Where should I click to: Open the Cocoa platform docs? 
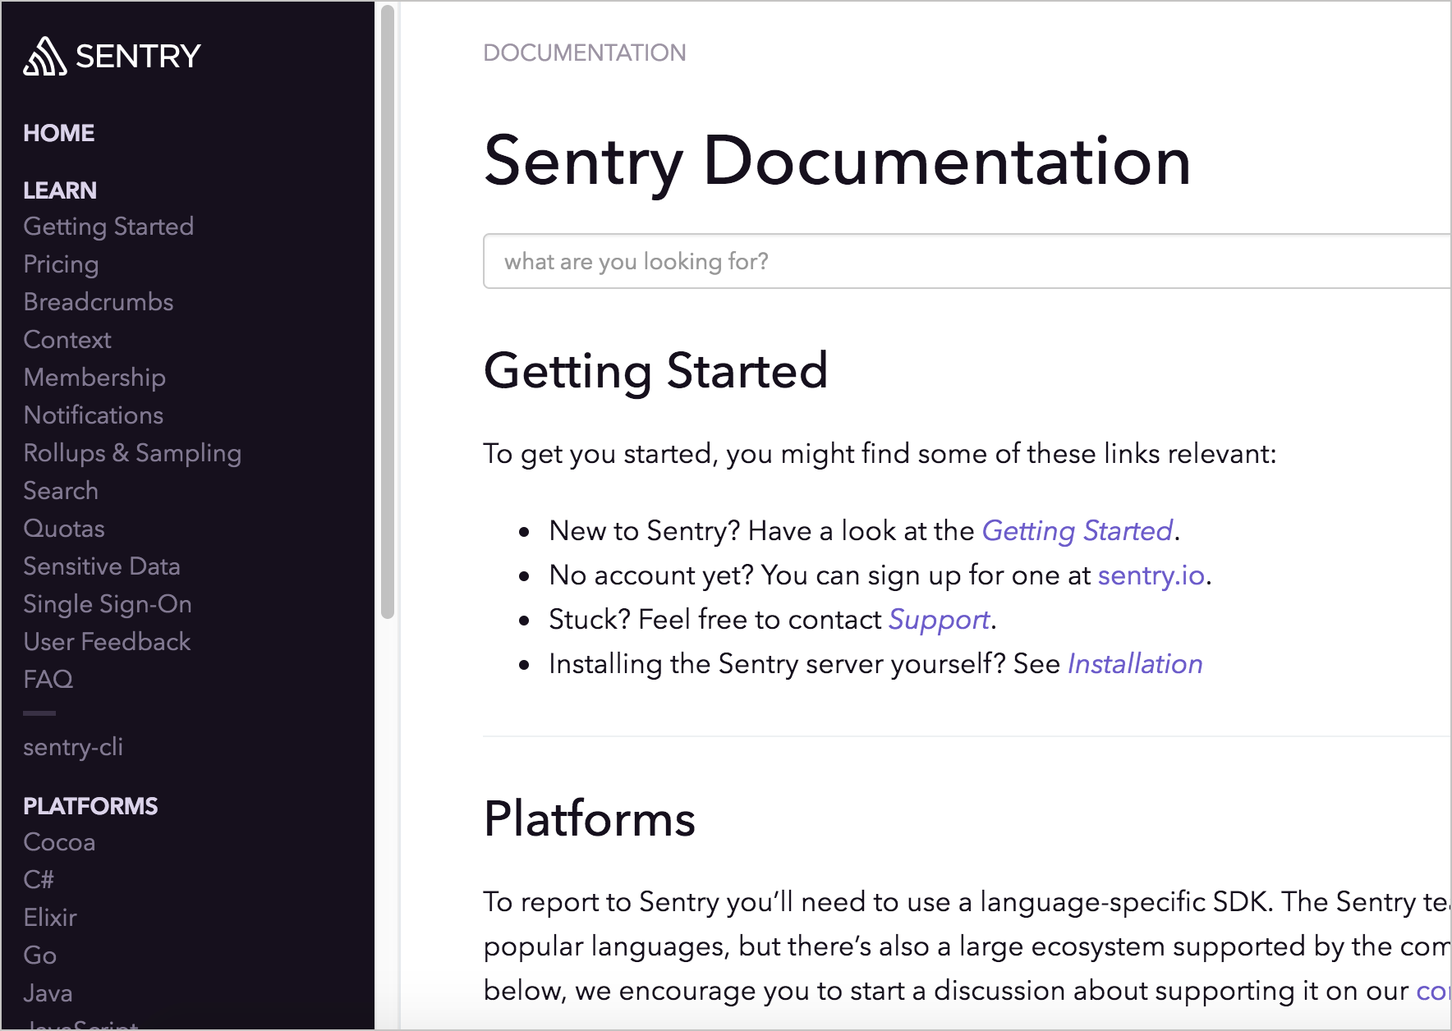(x=59, y=842)
